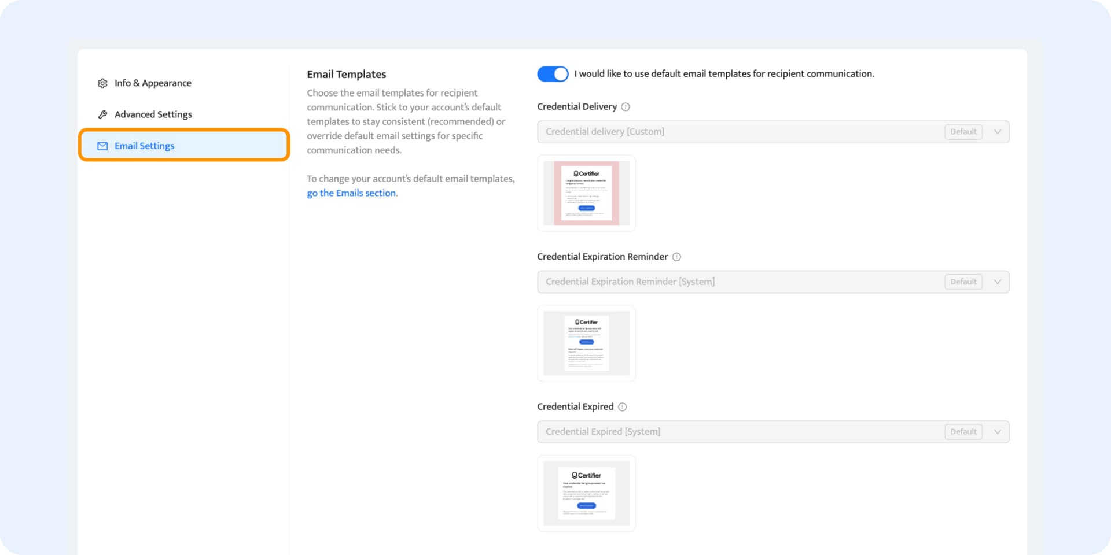1111x555 pixels.
Task: Click the envelope icon beside Email Settings
Action: (x=102, y=146)
